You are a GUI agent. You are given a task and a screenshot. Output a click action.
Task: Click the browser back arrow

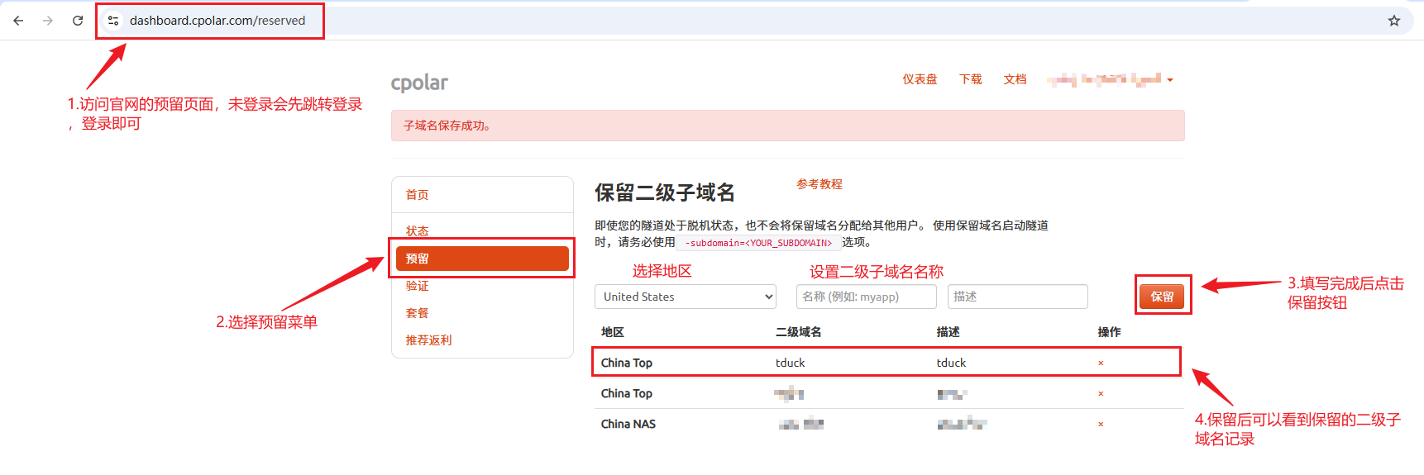18,21
